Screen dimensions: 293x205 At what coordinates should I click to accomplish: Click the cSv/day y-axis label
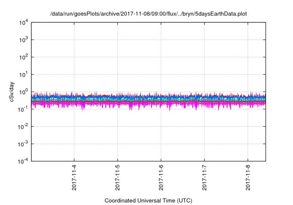click(12, 92)
